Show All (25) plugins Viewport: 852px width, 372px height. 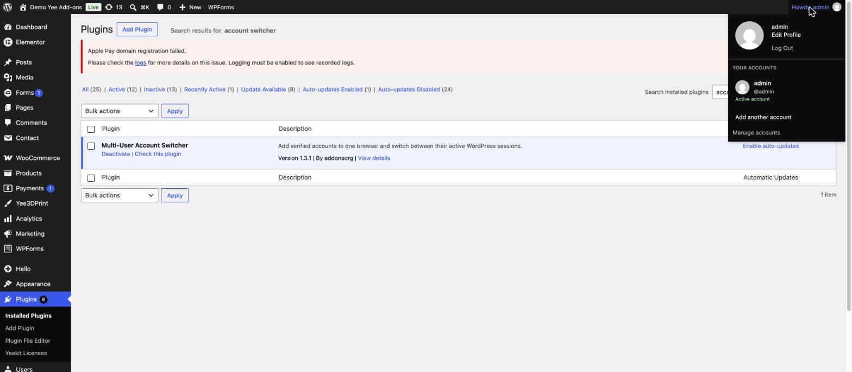pos(91,89)
